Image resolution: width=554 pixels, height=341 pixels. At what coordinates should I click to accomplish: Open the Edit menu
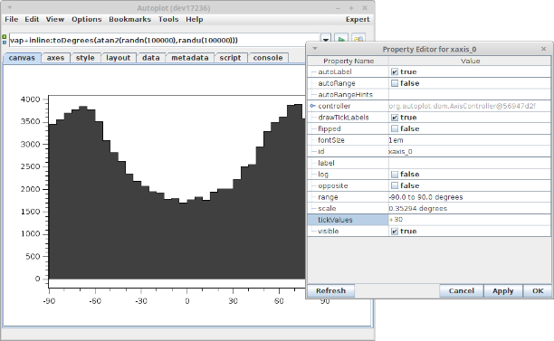click(x=32, y=19)
